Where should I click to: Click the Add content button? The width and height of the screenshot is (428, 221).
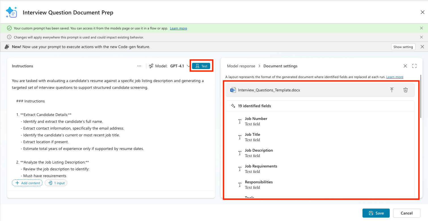[27, 183]
